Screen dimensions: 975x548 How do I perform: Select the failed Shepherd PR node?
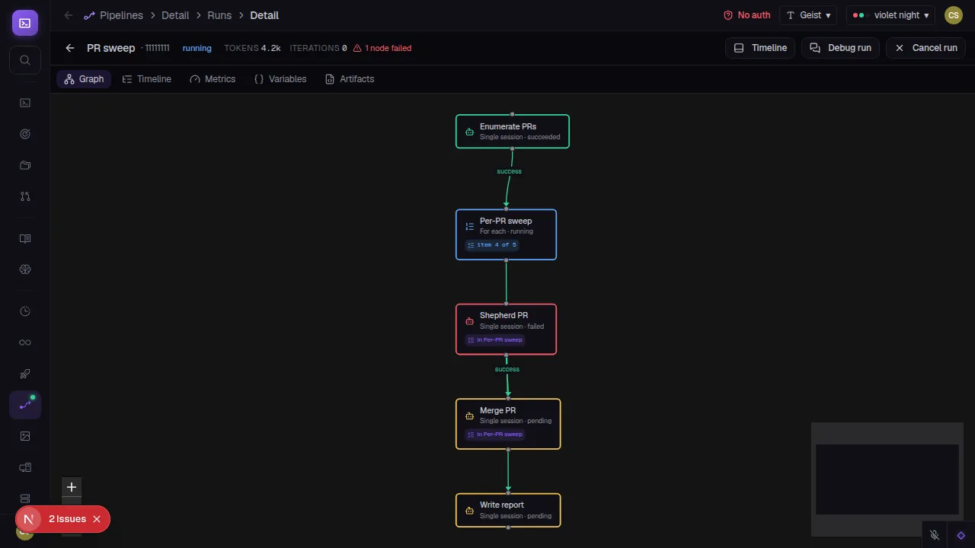[507, 330]
